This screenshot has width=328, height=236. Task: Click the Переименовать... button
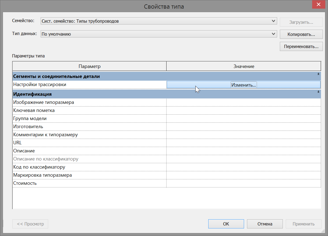tap(301, 46)
